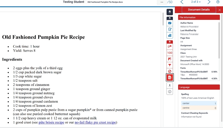The width and height of the screenshot is (223, 128).
Task: Click the font entry showing 4.50%
Action: tap(199, 79)
